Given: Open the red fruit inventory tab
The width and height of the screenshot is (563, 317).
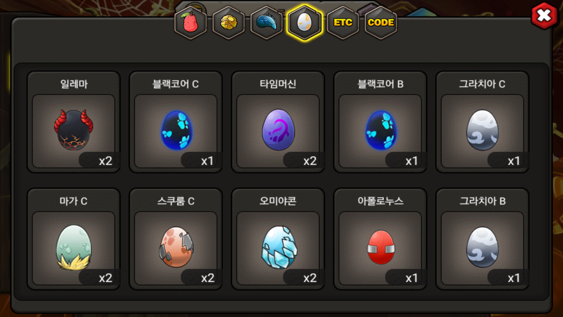Looking at the screenshot, I should 191,23.
